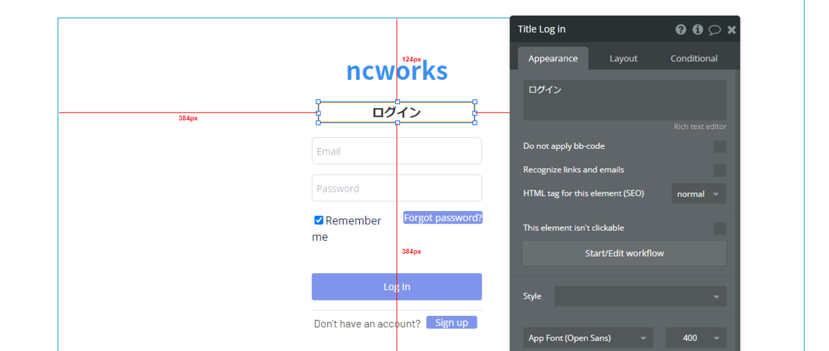This screenshot has width=829, height=351.
Task: Click the Email input on the canvas
Action: click(397, 151)
